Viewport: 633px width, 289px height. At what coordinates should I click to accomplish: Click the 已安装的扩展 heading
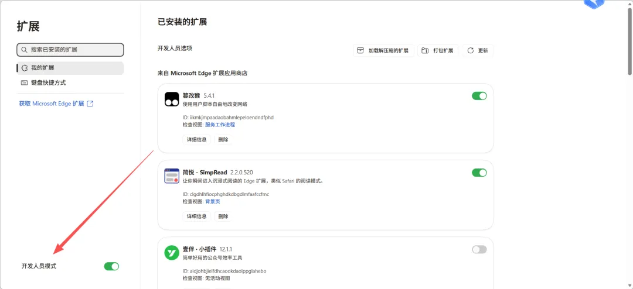click(x=182, y=22)
